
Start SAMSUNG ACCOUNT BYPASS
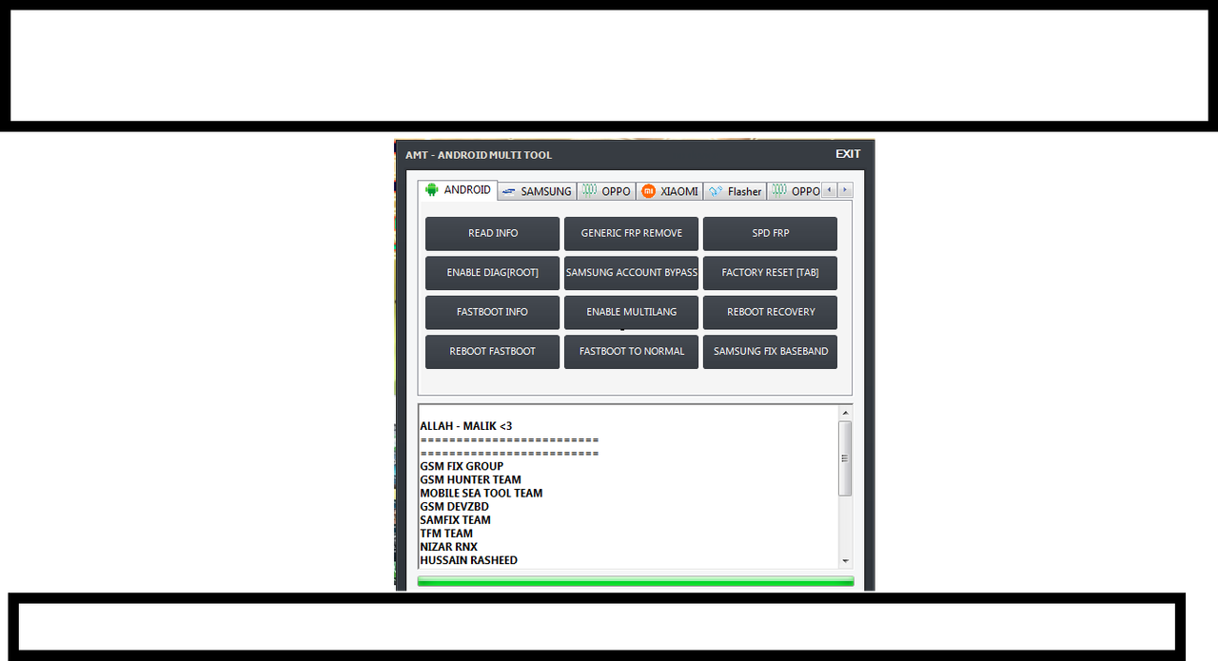pos(632,273)
